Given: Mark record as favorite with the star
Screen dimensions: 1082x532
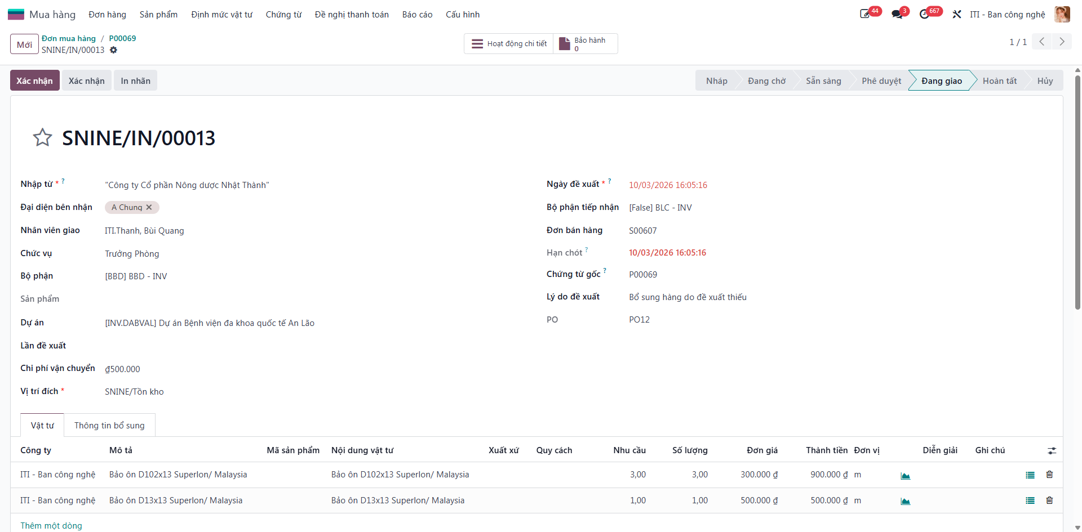Looking at the screenshot, I should [42, 137].
